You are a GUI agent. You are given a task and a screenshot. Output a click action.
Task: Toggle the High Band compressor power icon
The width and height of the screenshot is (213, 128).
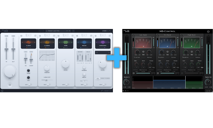[x=192, y=51]
